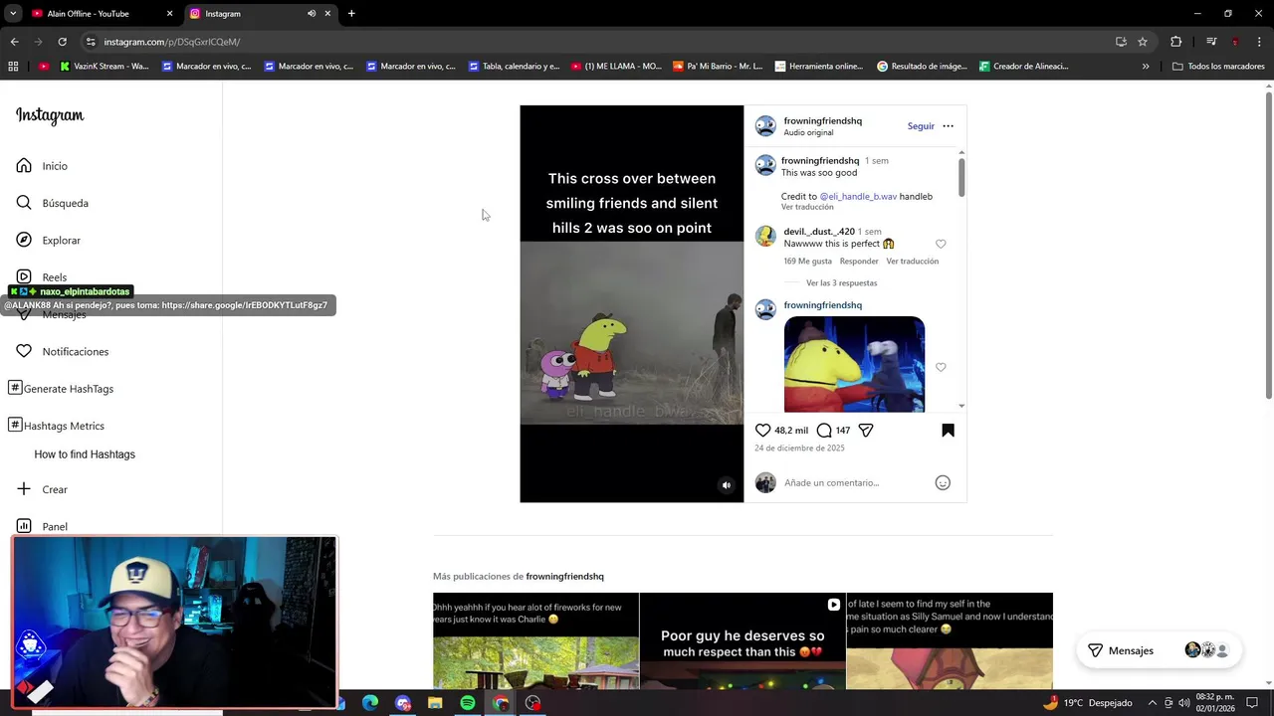Like devil._.dust._.420's comment

(x=941, y=244)
